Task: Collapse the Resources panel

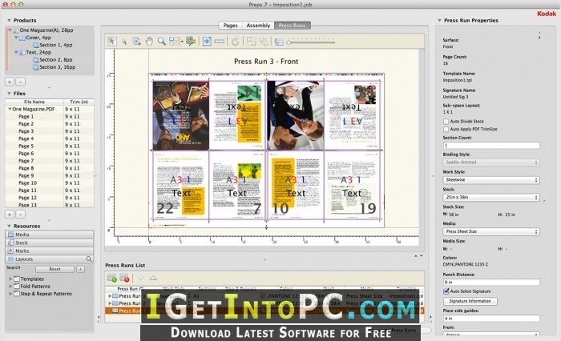Action: click(10, 226)
